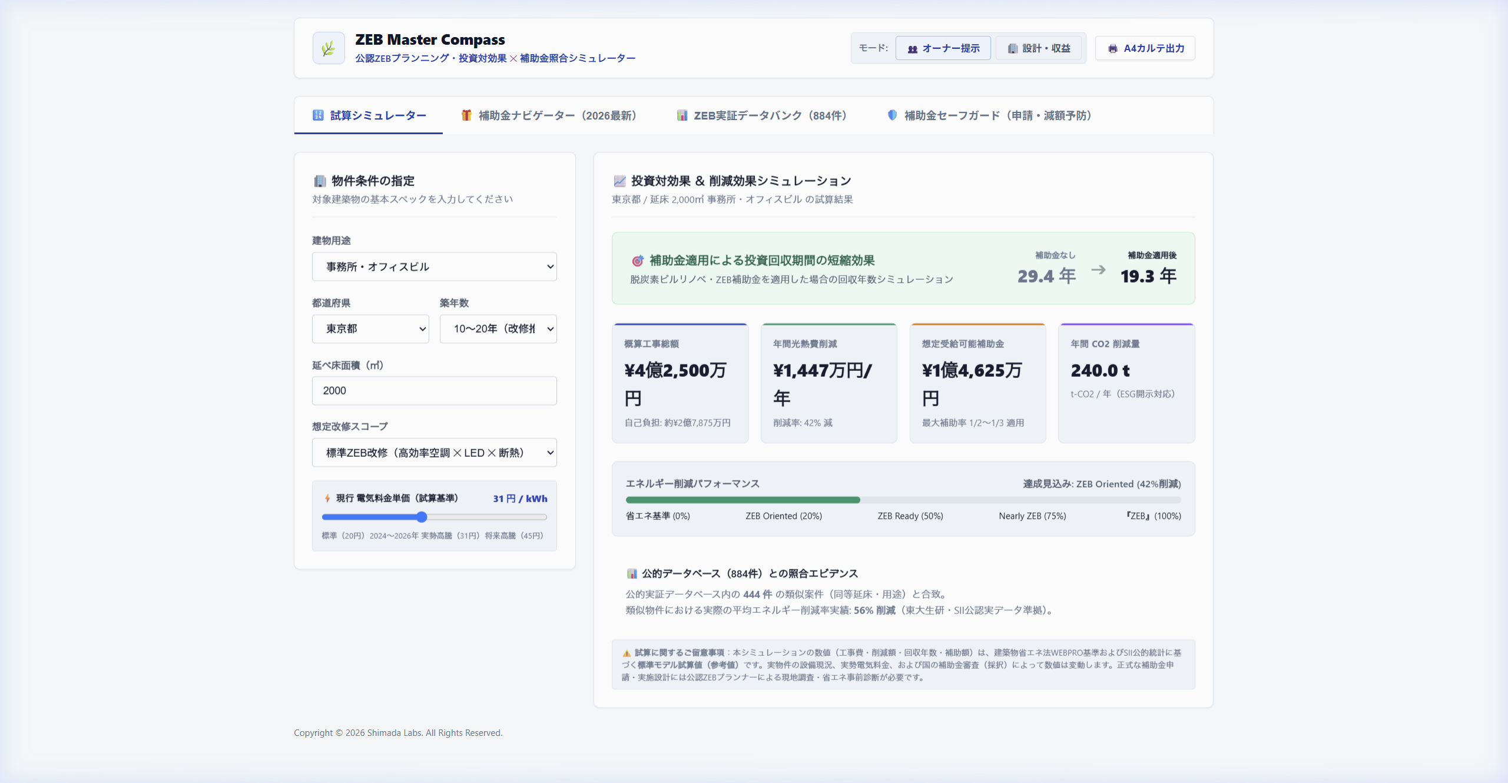Click the target icon beside 補助金適用による投資回収期間

(638, 261)
